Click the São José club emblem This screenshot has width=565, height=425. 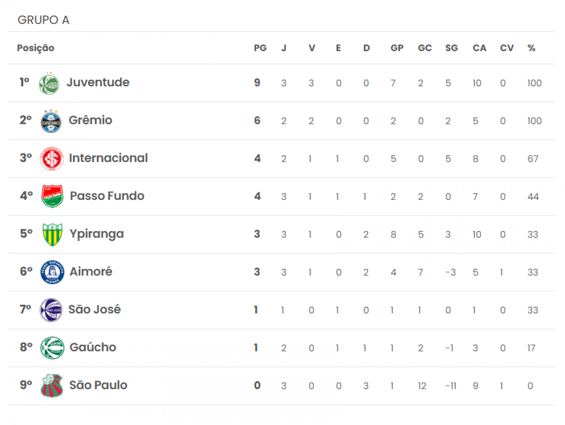[x=51, y=310]
